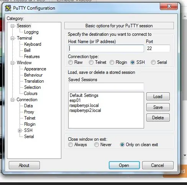Select the esp01 saved session
This screenshot has width=187, height=185.
pyautogui.click(x=75, y=100)
